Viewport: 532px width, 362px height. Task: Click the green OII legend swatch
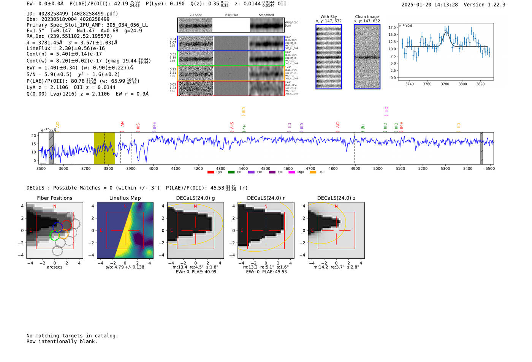pos(231,172)
